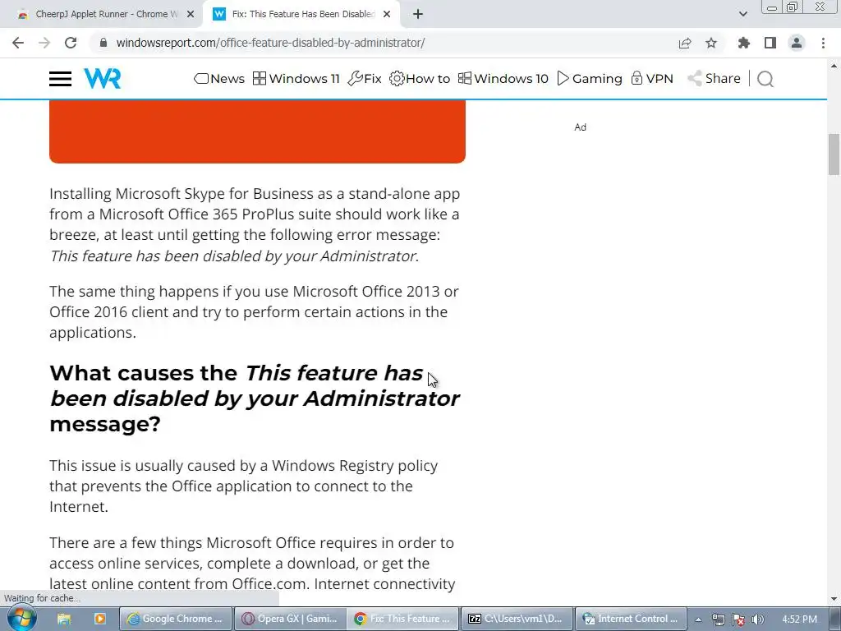Open the Gaming section

pos(590,79)
